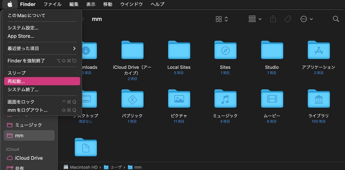Click the Share toolbar icon

[273, 19]
